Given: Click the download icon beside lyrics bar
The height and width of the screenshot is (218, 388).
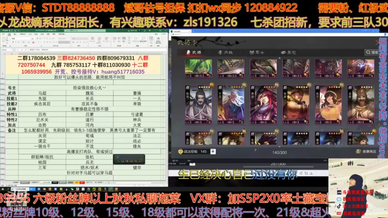Looking at the screenshot, I should 311,173.
